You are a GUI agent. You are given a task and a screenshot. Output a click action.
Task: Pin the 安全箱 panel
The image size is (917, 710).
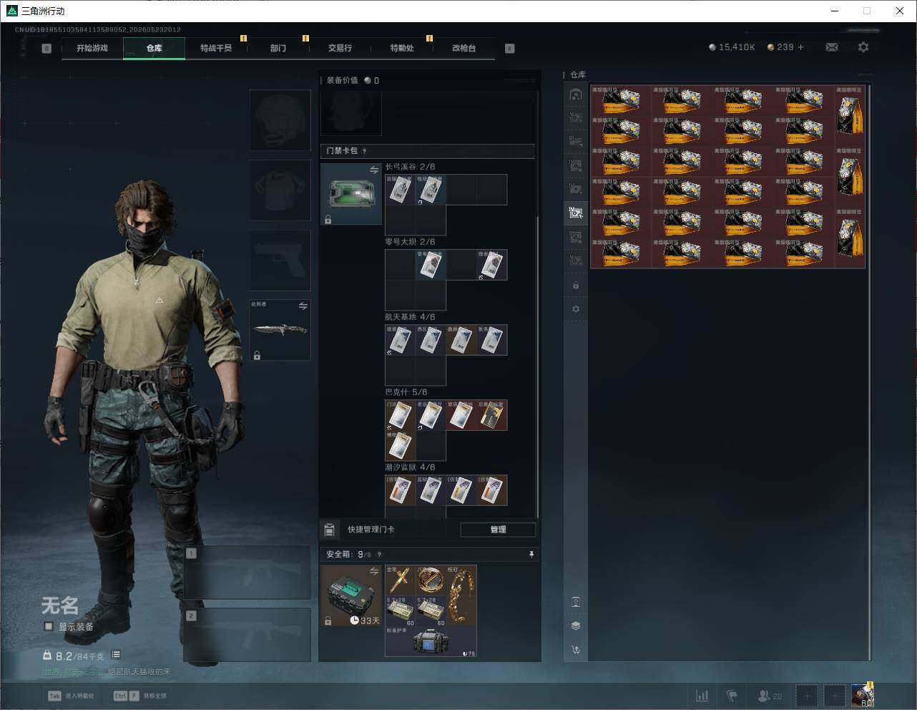(x=531, y=555)
